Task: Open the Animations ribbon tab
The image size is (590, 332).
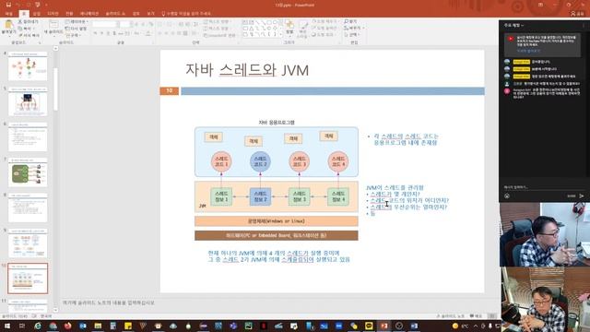Action: coord(88,14)
